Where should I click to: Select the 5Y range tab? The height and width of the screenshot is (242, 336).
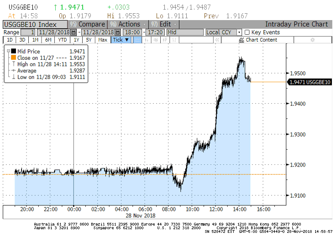(89, 40)
